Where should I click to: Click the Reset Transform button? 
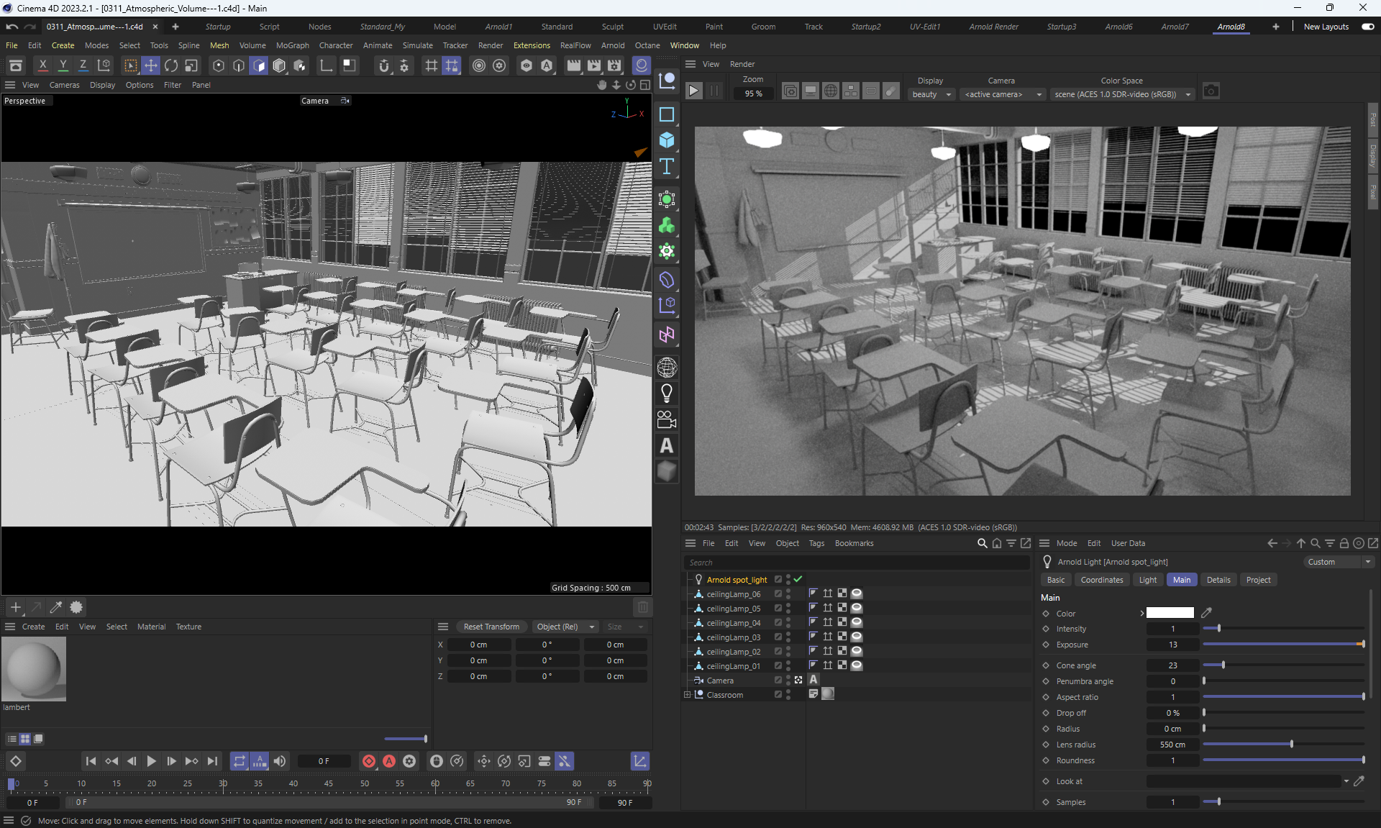click(491, 627)
